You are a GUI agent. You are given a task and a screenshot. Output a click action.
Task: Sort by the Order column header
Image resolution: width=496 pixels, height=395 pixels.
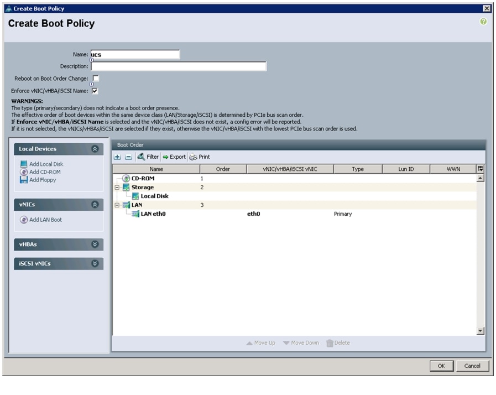[223, 169]
